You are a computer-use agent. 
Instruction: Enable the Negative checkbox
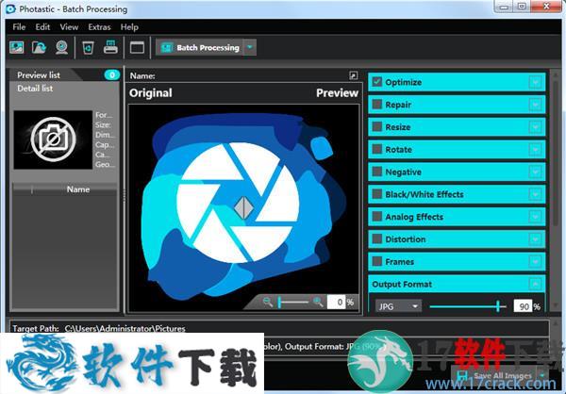[377, 172]
